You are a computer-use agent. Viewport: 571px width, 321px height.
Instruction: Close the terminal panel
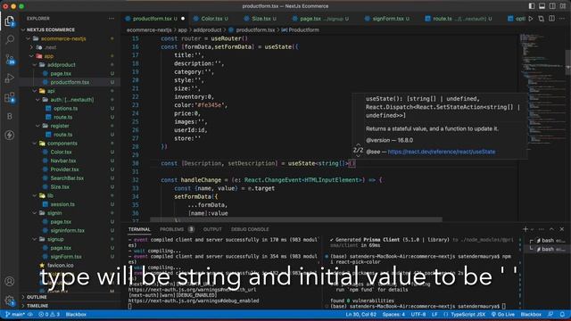point(562,229)
